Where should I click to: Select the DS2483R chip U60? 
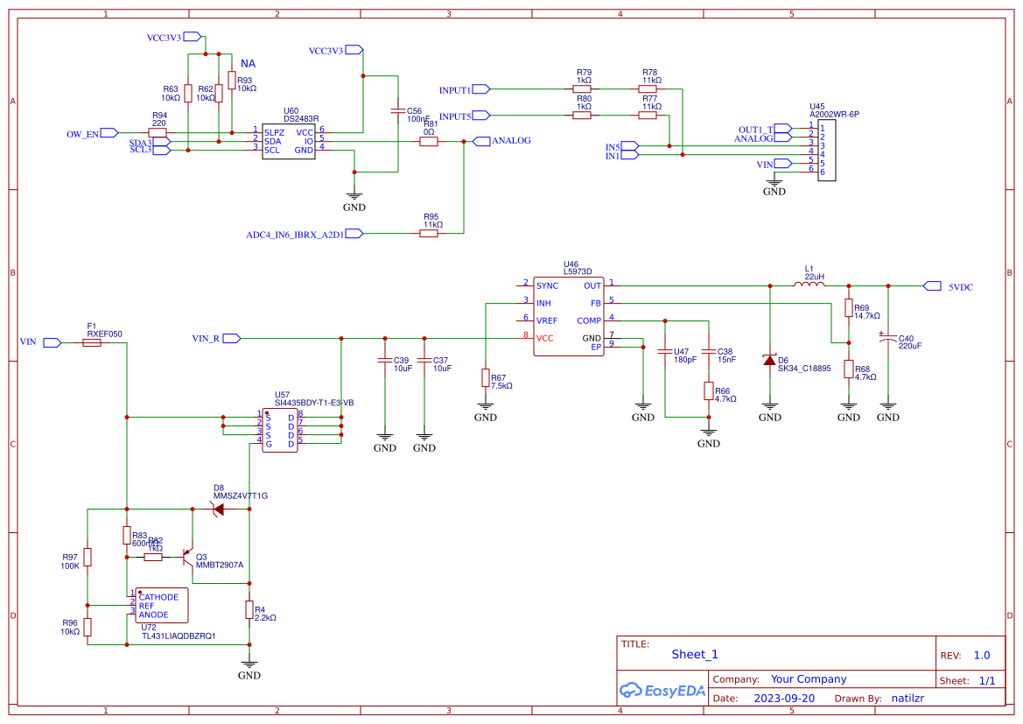[x=289, y=141]
